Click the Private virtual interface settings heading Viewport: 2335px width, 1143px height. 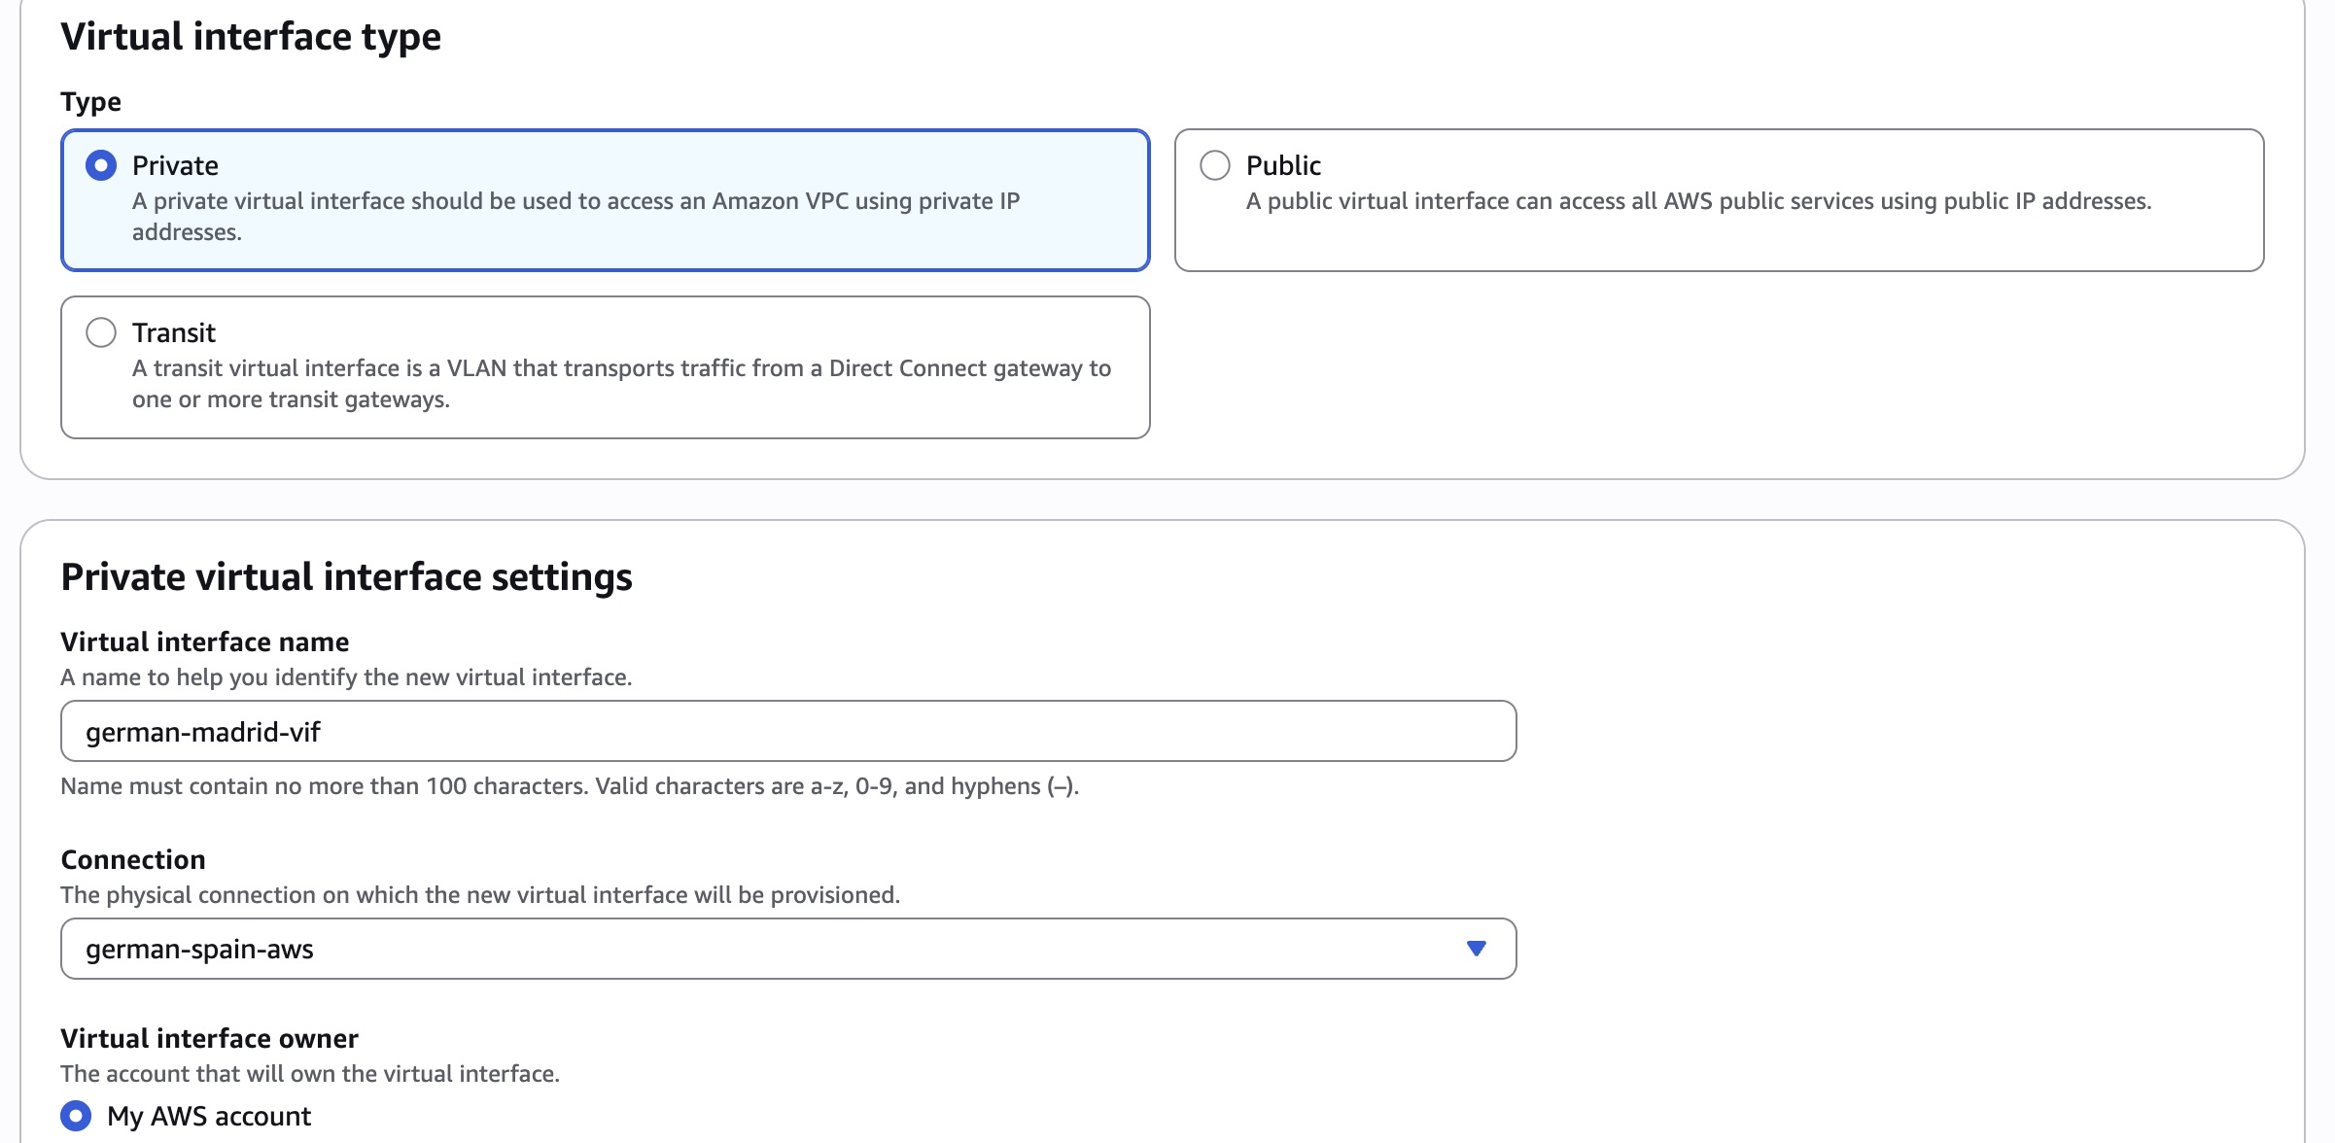coord(346,575)
